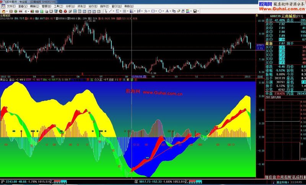The image size is (306, 185).
Task: Click the 卖⑤ 7.92 ask row
Action: pyautogui.click(x=285, y=24)
